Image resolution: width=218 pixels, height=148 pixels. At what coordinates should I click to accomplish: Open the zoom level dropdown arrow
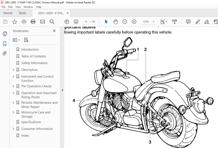(x=153, y=22)
